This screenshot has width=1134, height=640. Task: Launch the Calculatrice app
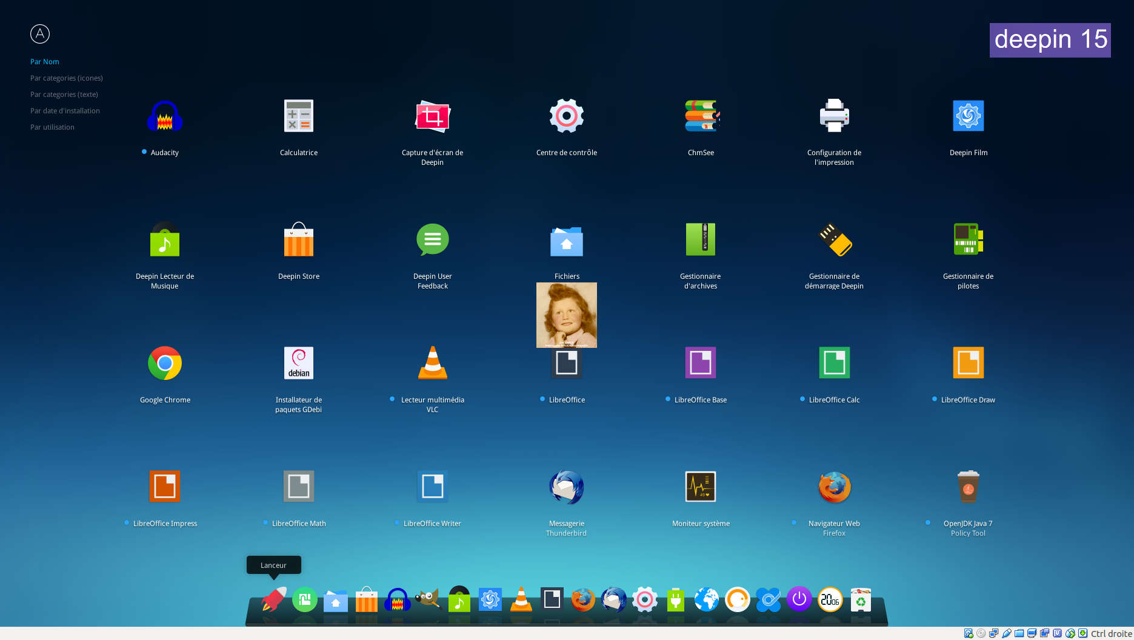click(x=299, y=116)
